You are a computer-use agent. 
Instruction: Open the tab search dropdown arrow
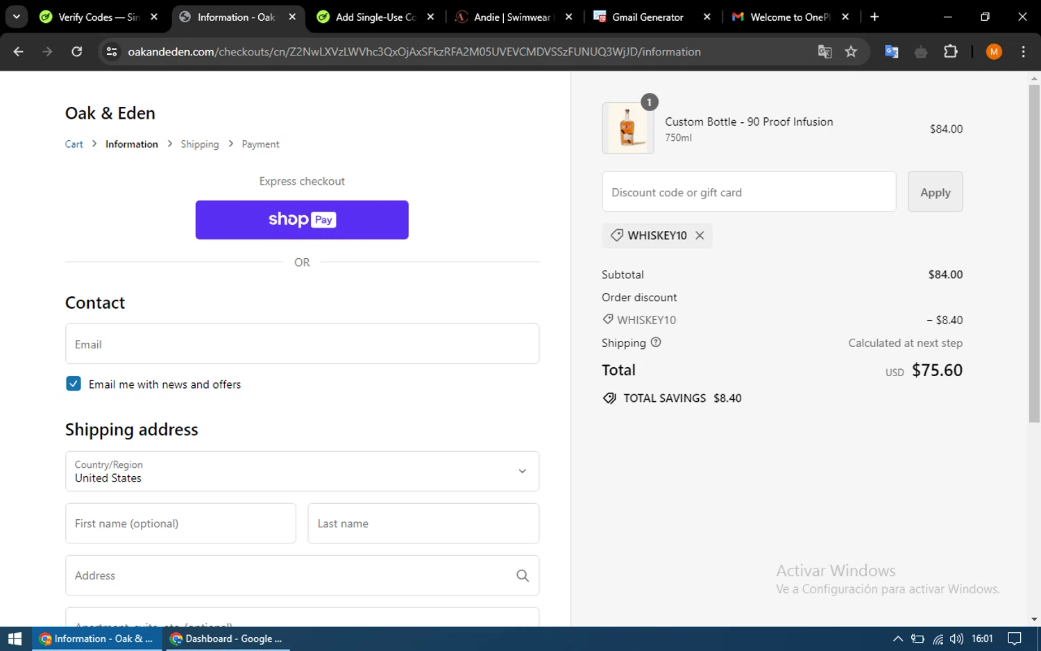pyautogui.click(x=16, y=17)
